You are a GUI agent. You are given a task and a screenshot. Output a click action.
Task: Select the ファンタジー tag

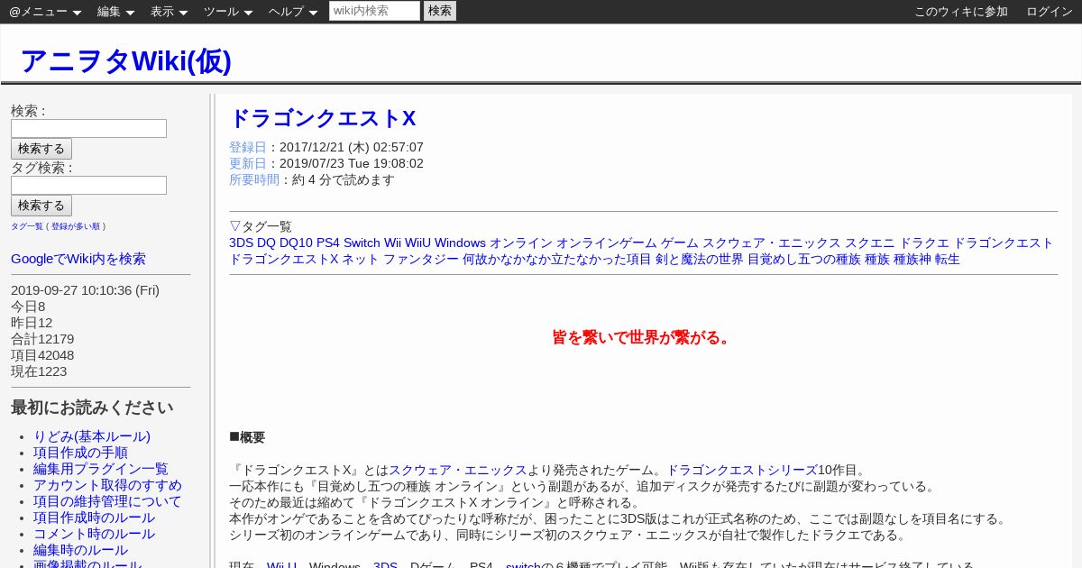click(x=421, y=259)
